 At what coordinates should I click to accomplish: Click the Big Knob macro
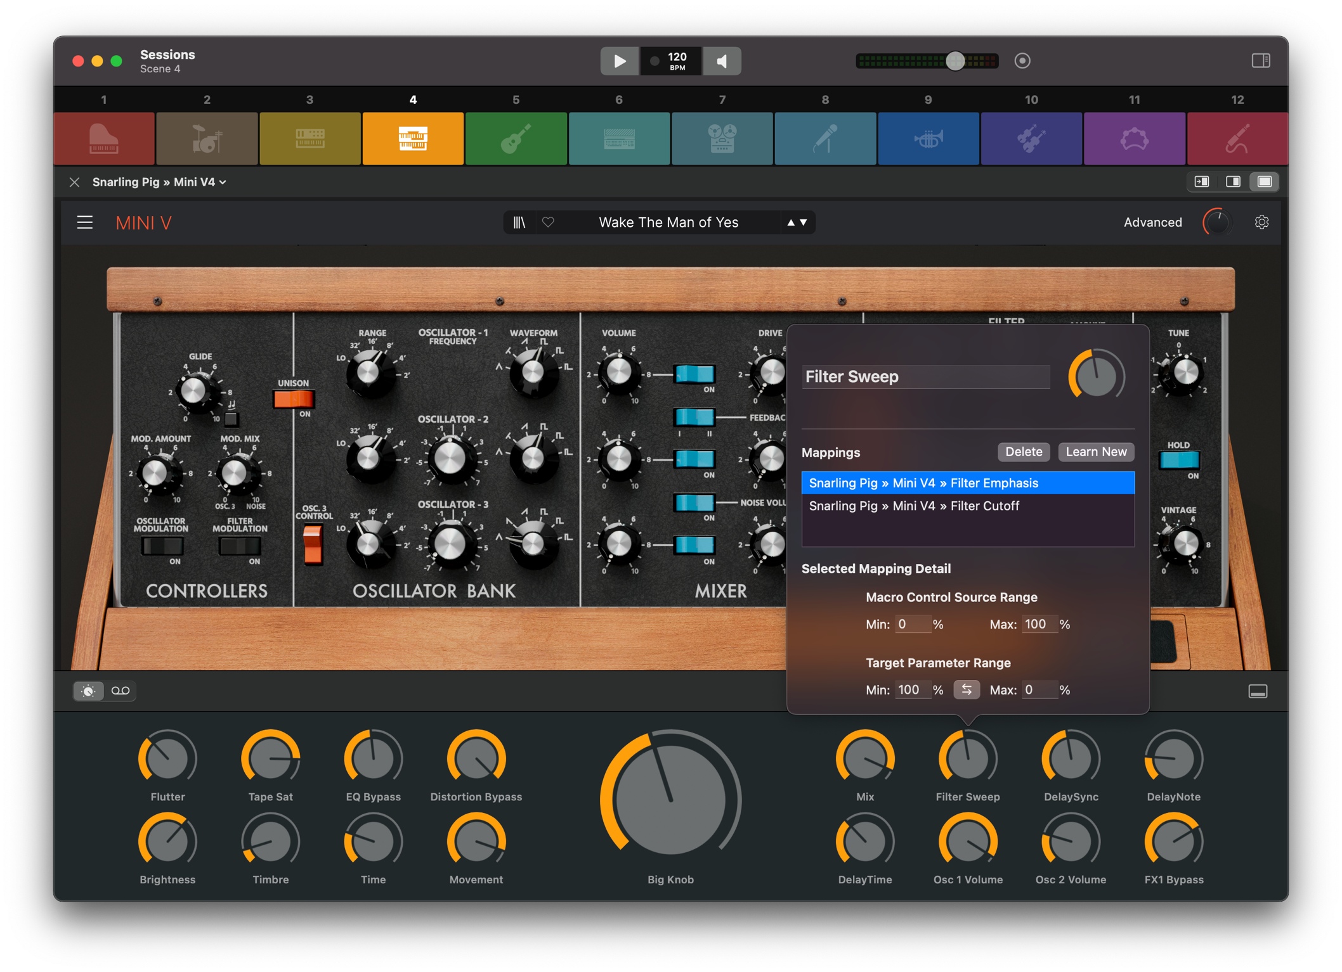[x=670, y=800]
